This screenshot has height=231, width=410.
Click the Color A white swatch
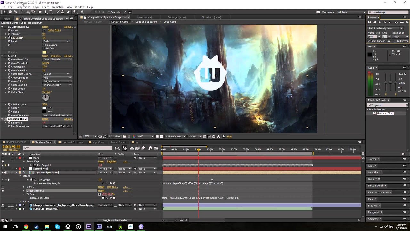(45, 108)
